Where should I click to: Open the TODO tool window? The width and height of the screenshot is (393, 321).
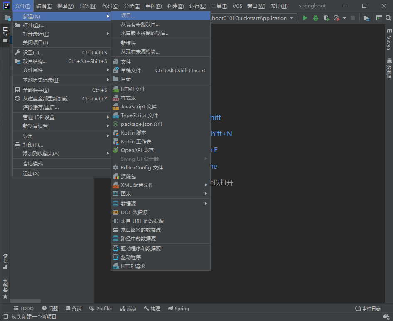point(24,309)
